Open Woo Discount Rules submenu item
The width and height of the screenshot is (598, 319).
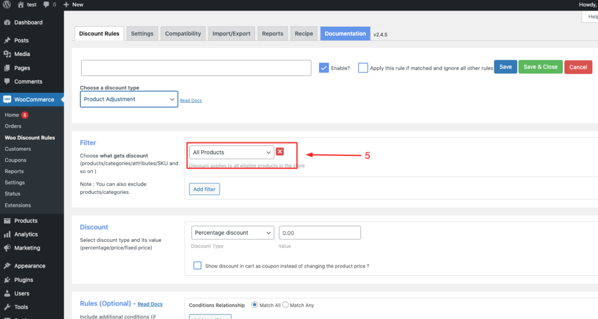(30, 137)
